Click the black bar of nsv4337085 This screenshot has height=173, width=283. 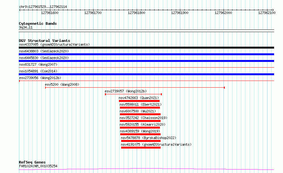pyautogui.click(x=146, y=48)
